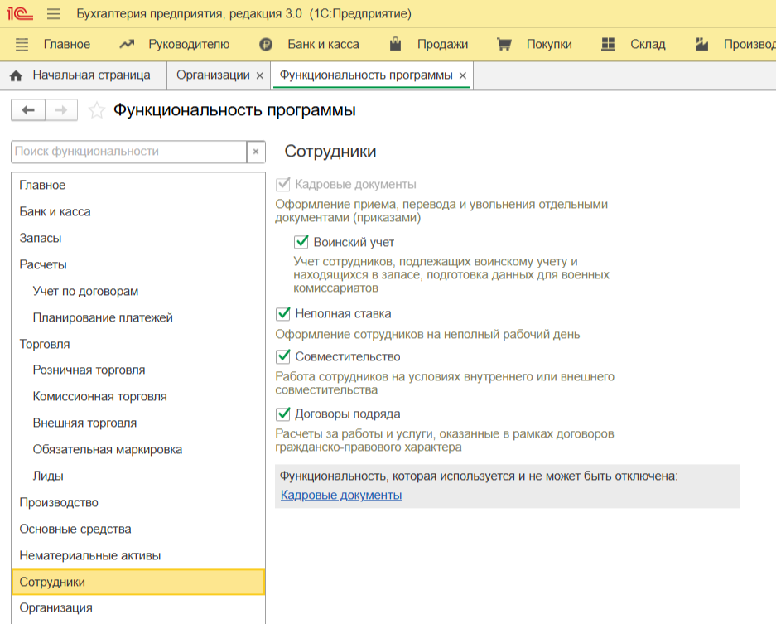Follow the Кадровые документы link

pyautogui.click(x=341, y=495)
